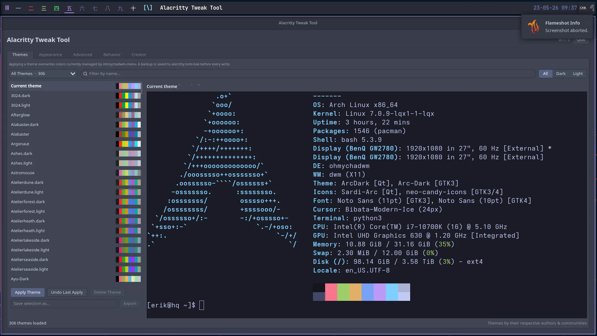Image resolution: width=597 pixels, height=336 pixels.
Task: Select the Alabaster.dark theme
Action: pyautogui.click(x=75, y=124)
